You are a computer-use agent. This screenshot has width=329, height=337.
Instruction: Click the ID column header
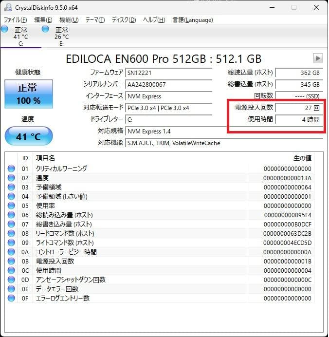click(25, 158)
